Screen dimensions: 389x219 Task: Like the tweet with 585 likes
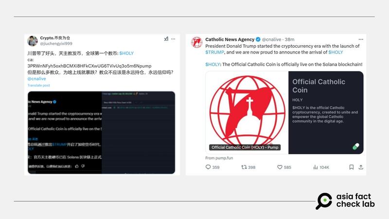pyautogui.click(x=284, y=167)
